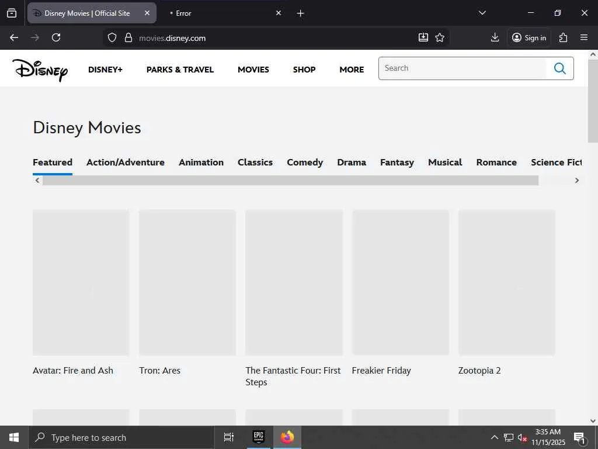Open Firefox extensions menu
598x449 pixels.
tap(564, 37)
